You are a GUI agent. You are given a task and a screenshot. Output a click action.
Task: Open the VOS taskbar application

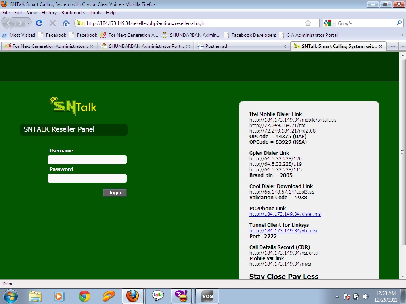click(x=207, y=296)
